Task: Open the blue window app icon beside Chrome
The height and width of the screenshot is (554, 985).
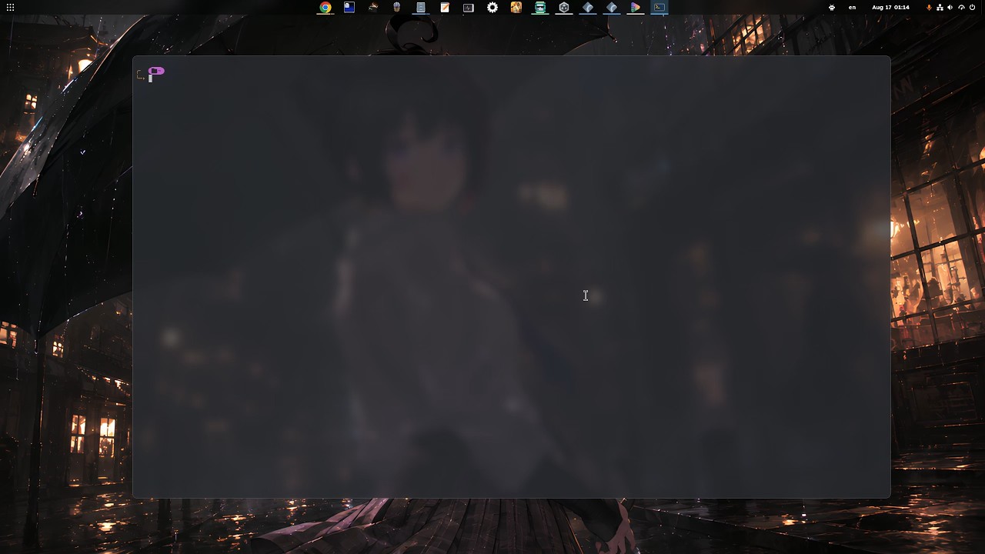Action: pyautogui.click(x=349, y=8)
